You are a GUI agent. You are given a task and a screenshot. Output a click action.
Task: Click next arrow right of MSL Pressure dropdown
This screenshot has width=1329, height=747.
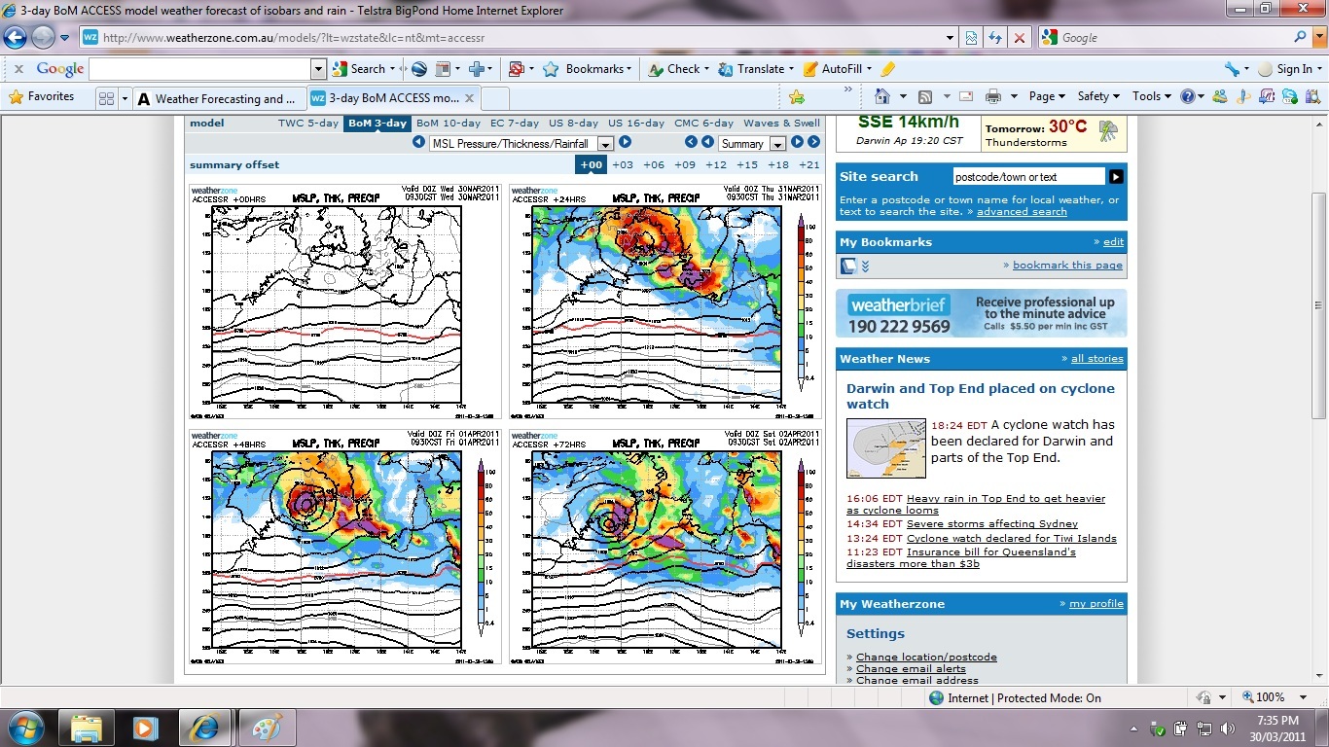pyautogui.click(x=626, y=142)
